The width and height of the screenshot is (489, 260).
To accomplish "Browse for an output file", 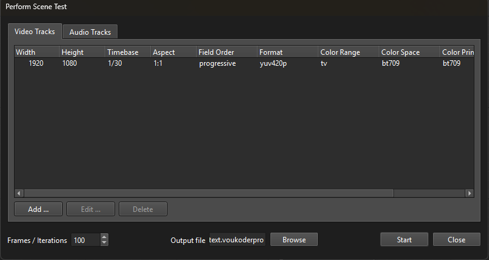I will pos(294,239).
